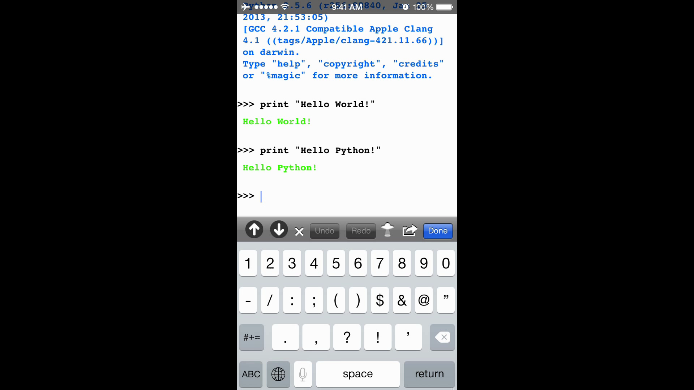Tap the microphone icon on keyboard
Image resolution: width=694 pixels, height=390 pixels.
(303, 374)
